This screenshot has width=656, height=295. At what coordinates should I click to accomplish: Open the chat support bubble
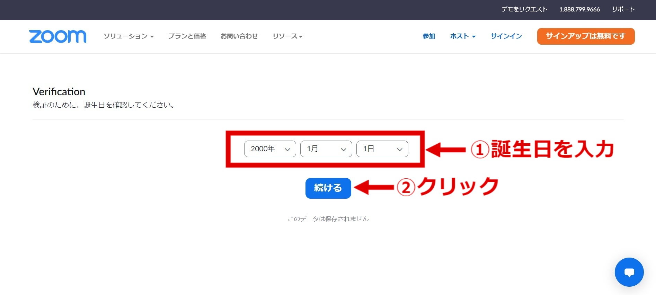click(x=629, y=272)
